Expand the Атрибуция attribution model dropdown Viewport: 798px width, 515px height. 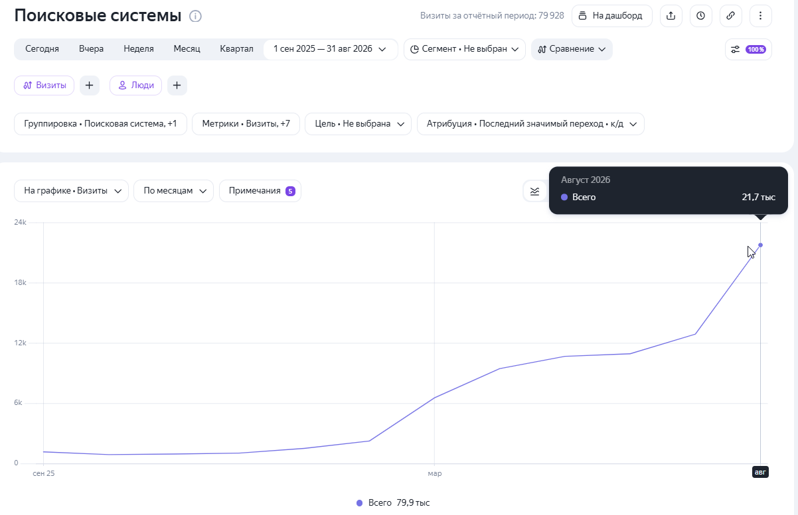coord(530,124)
